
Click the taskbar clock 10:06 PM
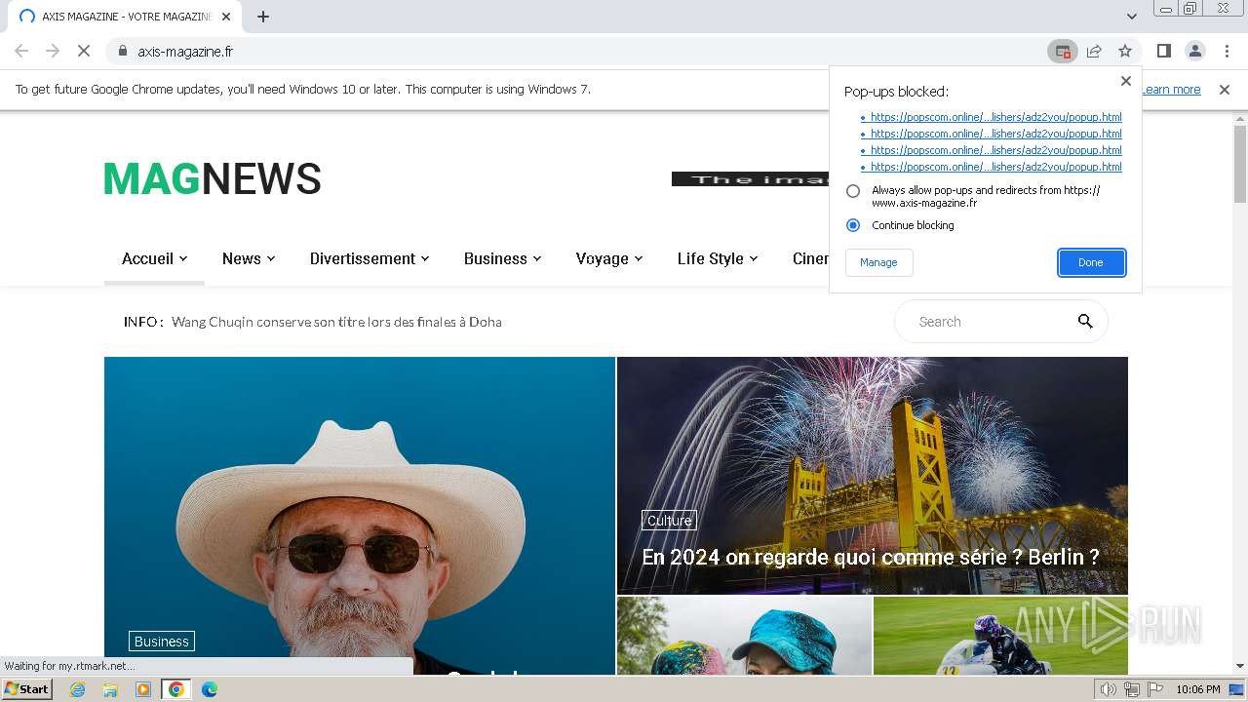click(x=1198, y=689)
